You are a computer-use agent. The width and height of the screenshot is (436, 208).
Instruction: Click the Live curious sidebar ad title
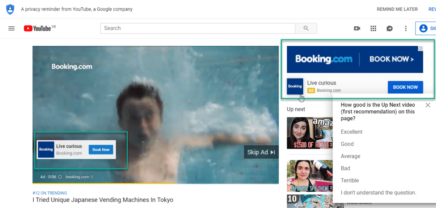coord(321,83)
